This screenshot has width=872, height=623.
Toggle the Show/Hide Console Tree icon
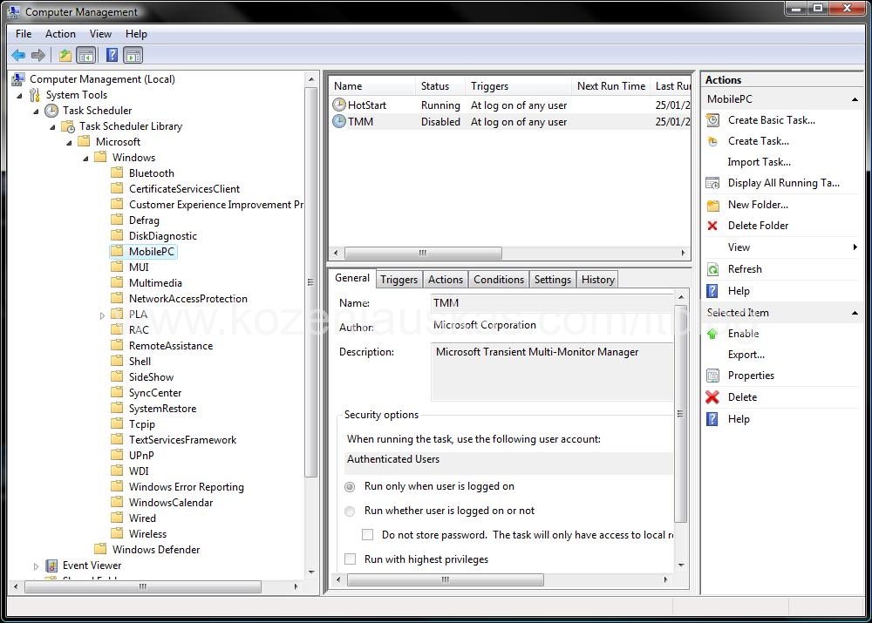[x=86, y=55]
